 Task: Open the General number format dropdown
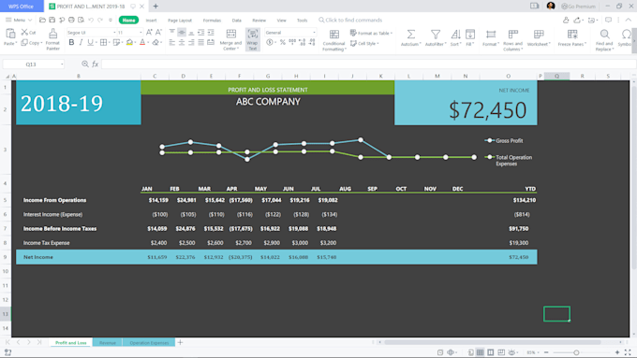(314, 33)
